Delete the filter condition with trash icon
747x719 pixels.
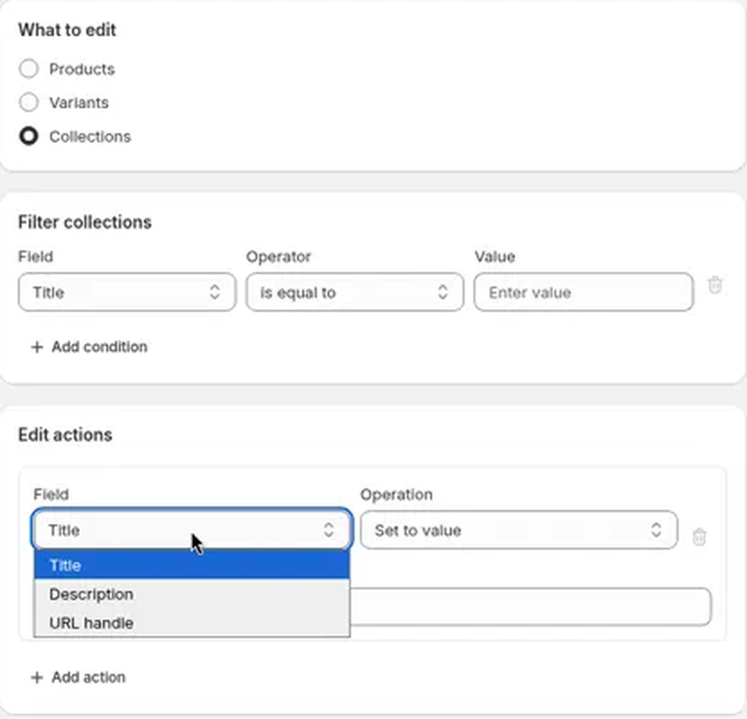tap(715, 285)
